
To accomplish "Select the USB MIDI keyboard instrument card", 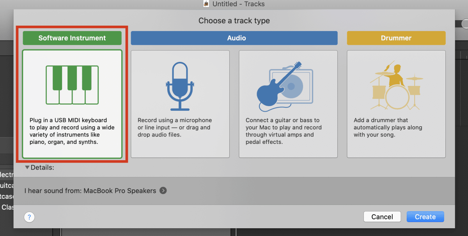I will click(72, 103).
